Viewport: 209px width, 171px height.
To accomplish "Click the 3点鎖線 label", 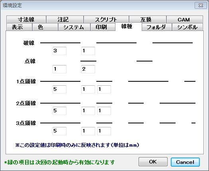I will 26,123.
